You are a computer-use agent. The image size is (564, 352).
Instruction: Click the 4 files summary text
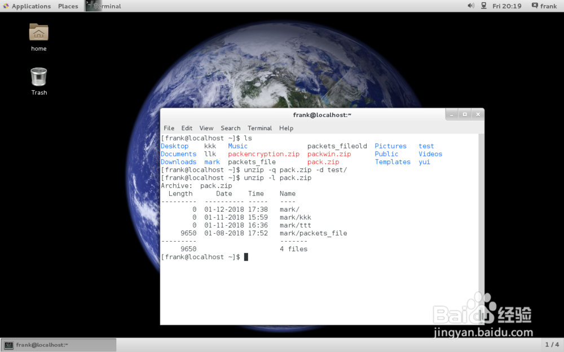pyautogui.click(x=293, y=249)
